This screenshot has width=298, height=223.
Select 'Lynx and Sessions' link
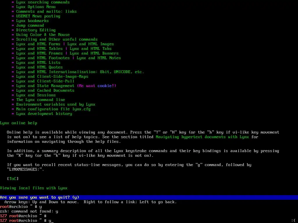click(x=36, y=95)
